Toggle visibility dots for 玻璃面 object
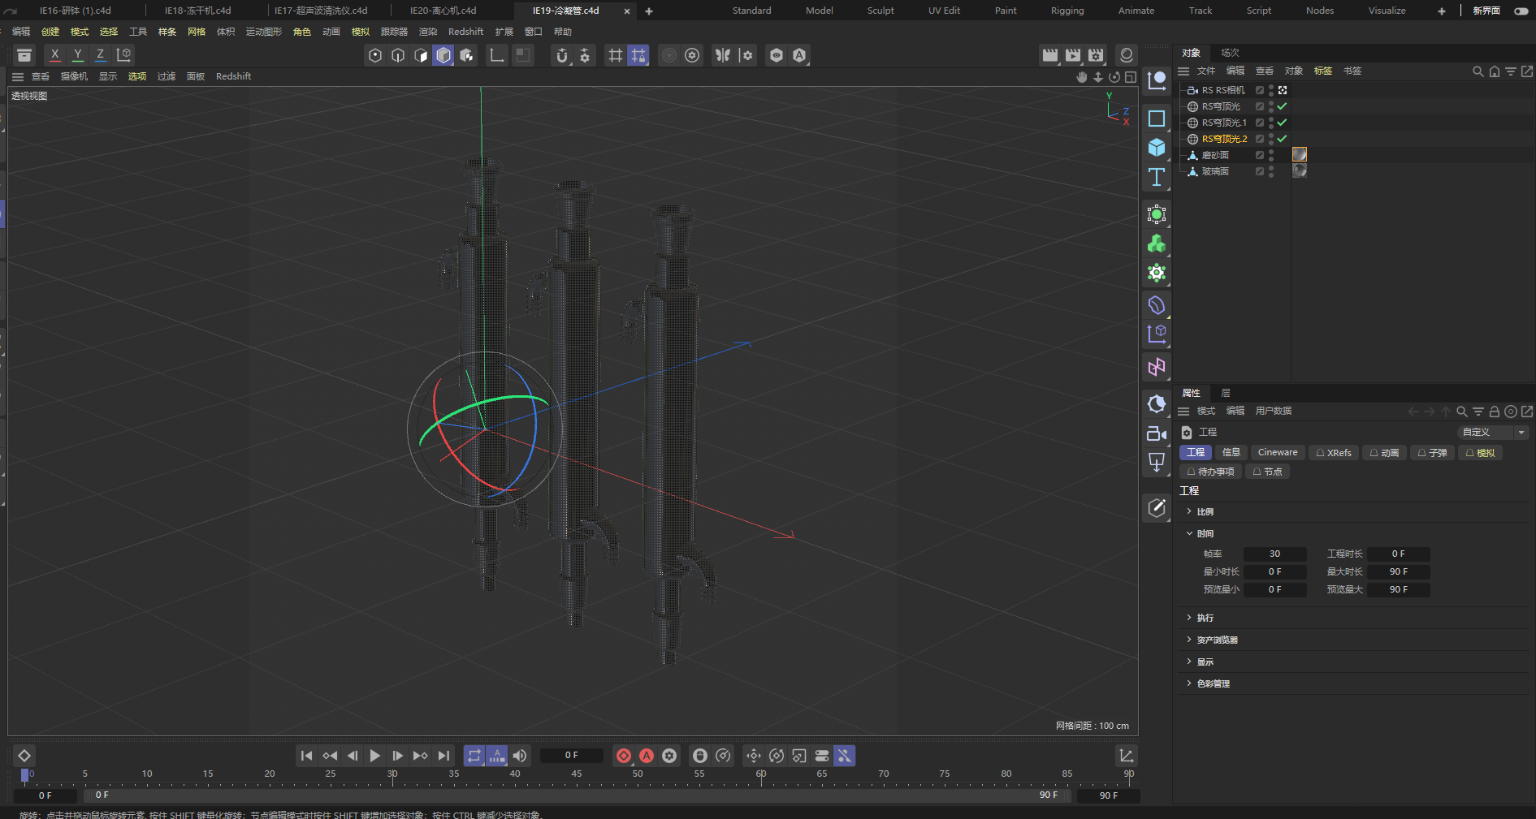This screenshot has height=819, width=1536. click(1271, 171)
